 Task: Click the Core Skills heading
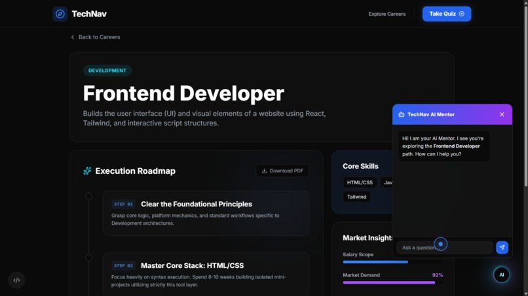tap(360, 166)
